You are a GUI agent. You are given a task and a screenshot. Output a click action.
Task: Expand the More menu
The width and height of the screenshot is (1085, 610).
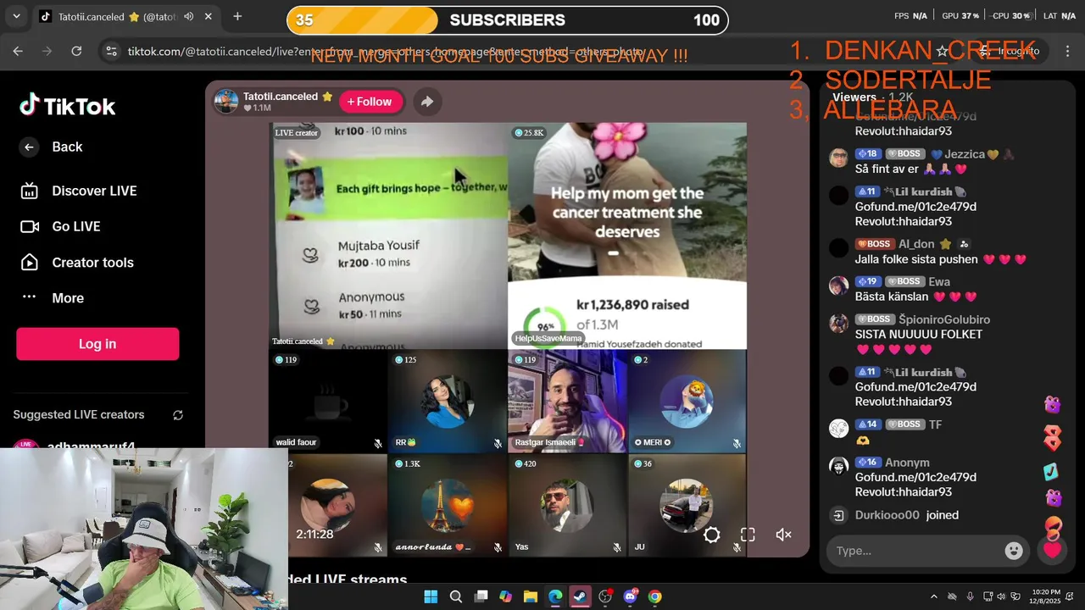point(67,298)
